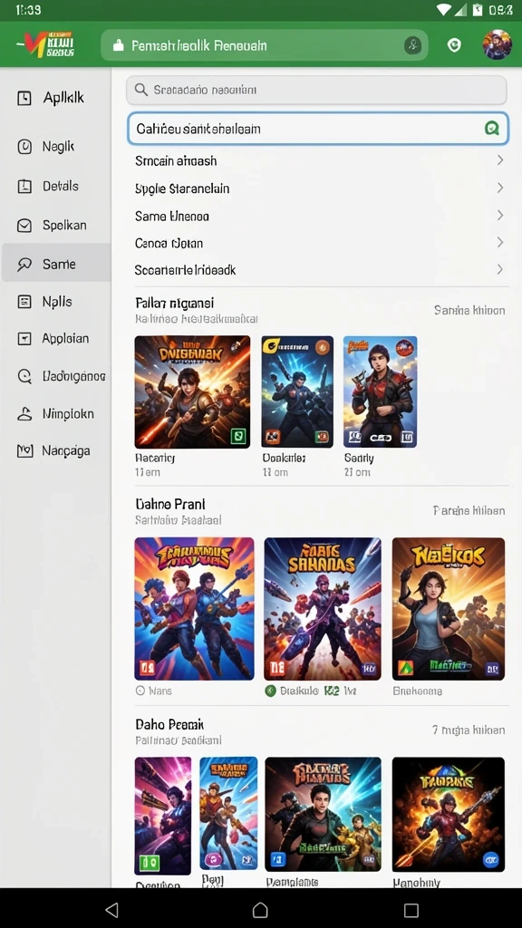The width and height of the screenshot is (522, 928).
Task: Focus the Caliheu search input field
Action: pyautogui.click(x=318, y=129)
